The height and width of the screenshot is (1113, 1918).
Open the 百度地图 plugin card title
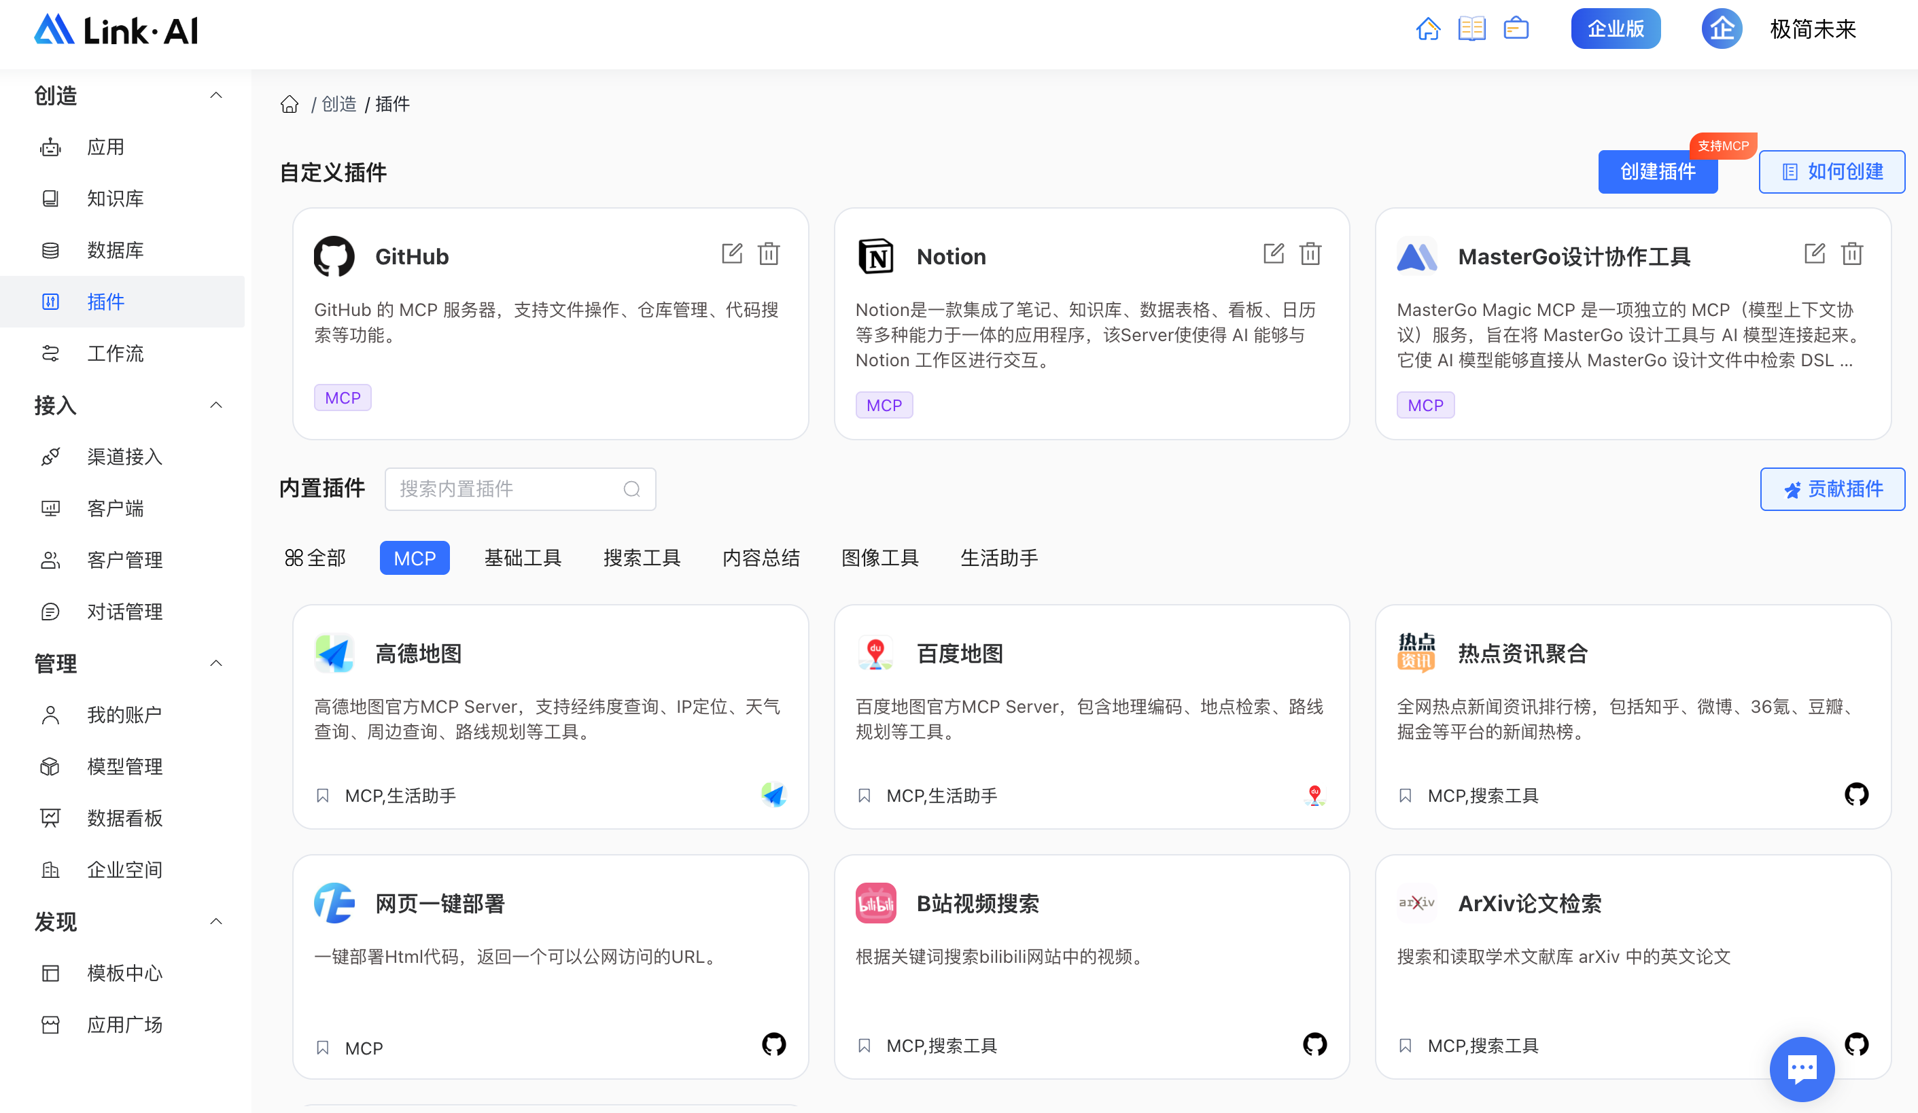point(960,654)
